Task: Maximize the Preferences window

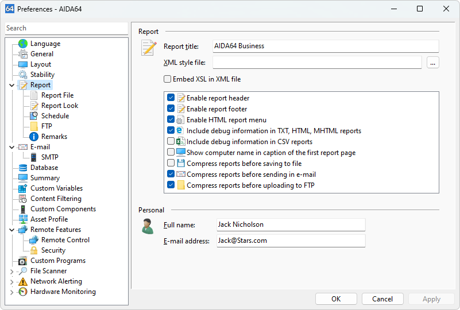Action: (420, 9)
